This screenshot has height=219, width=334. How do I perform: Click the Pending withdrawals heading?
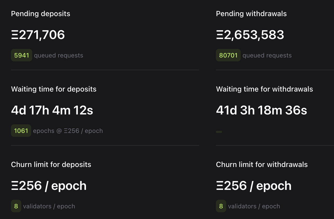(251, 14)
